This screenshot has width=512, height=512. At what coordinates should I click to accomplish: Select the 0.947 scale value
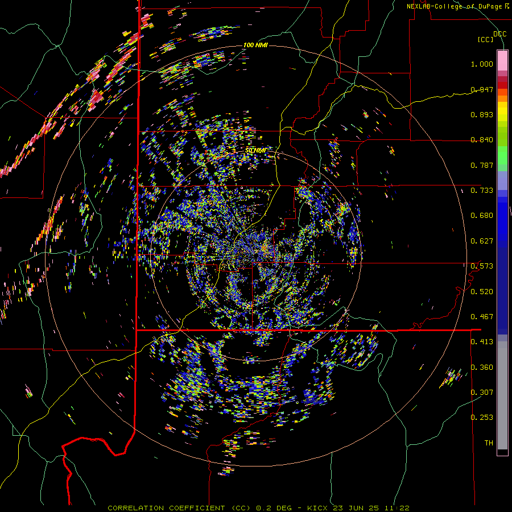point(482,89)
